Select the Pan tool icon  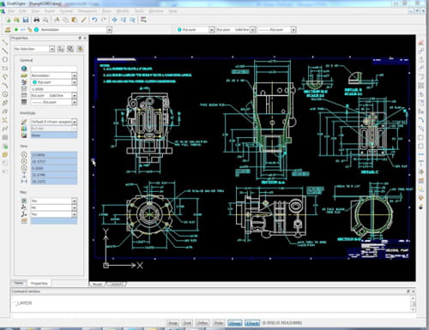114,20
